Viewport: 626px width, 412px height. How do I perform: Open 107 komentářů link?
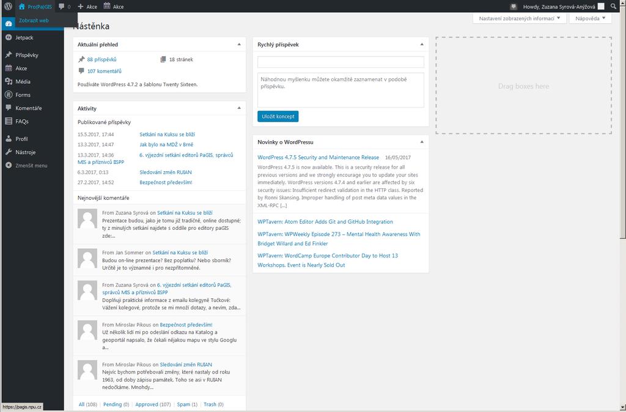click(x=104, y=71)
